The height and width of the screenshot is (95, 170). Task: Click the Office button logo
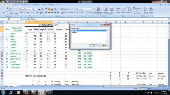pos(3,3)
